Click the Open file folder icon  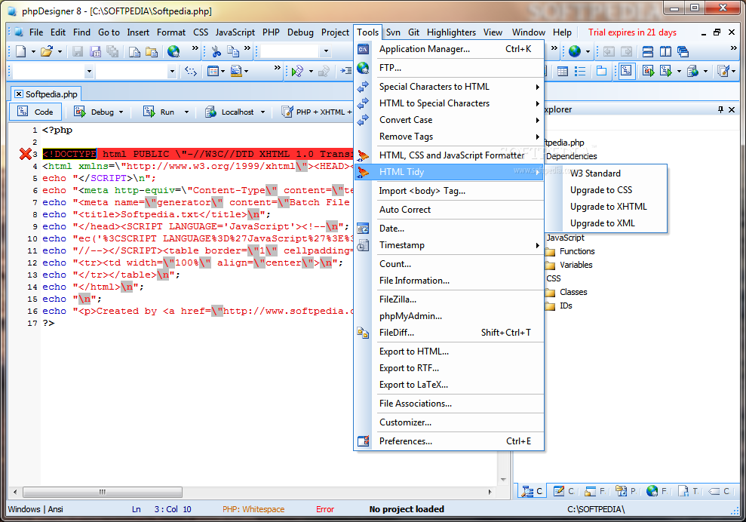46,51
